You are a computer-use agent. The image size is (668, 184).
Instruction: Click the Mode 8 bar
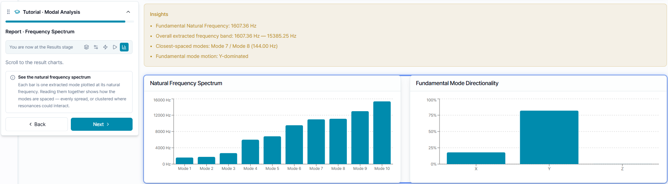(x=338, y=142)
